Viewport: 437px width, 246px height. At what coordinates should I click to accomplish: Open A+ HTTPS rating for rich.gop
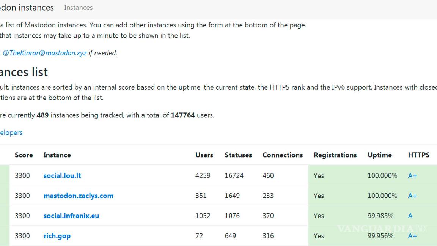pyautogui.click(x=412, y=236)
